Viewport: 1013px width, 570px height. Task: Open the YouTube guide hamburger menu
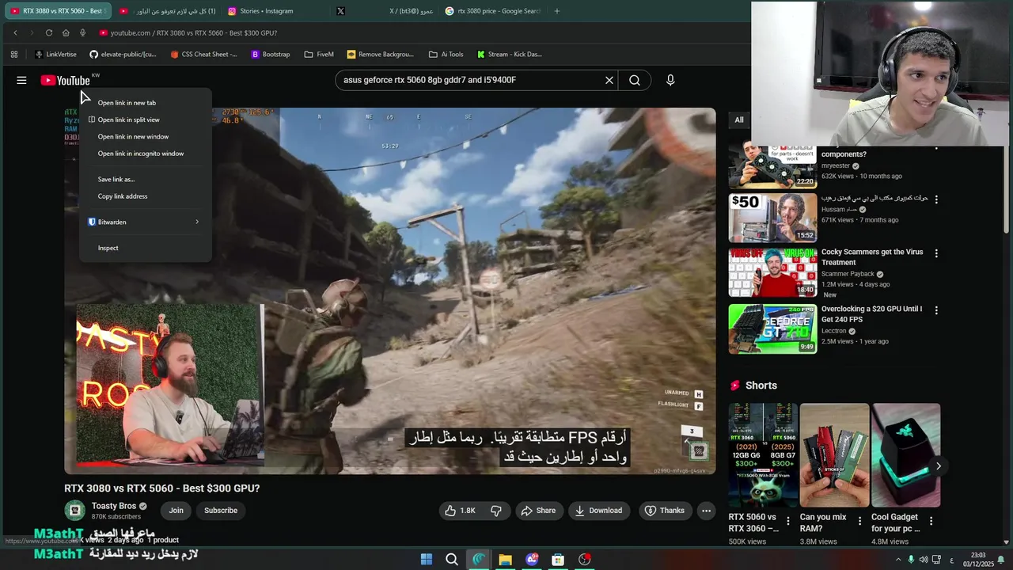tap(21, 80)
